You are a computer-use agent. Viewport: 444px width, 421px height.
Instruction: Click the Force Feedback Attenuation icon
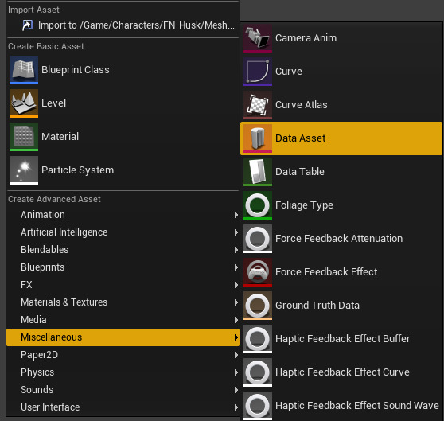(258, 239)
